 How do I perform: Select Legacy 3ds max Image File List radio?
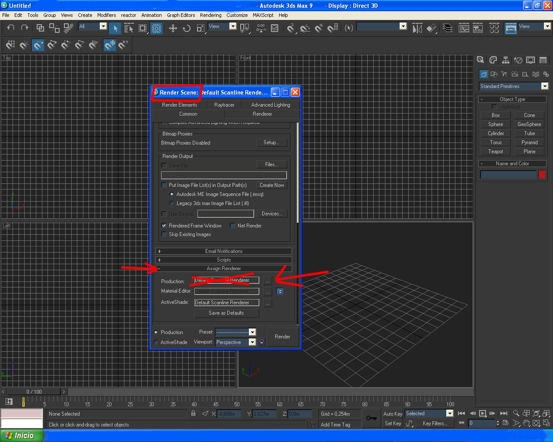coord(172,203)
